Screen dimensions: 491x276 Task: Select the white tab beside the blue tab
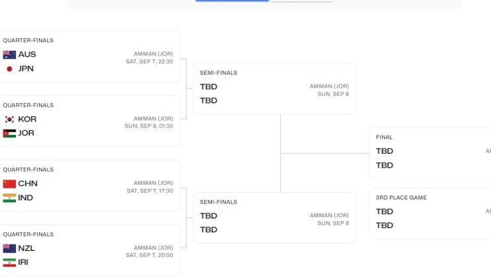click(x=301, y=1)
